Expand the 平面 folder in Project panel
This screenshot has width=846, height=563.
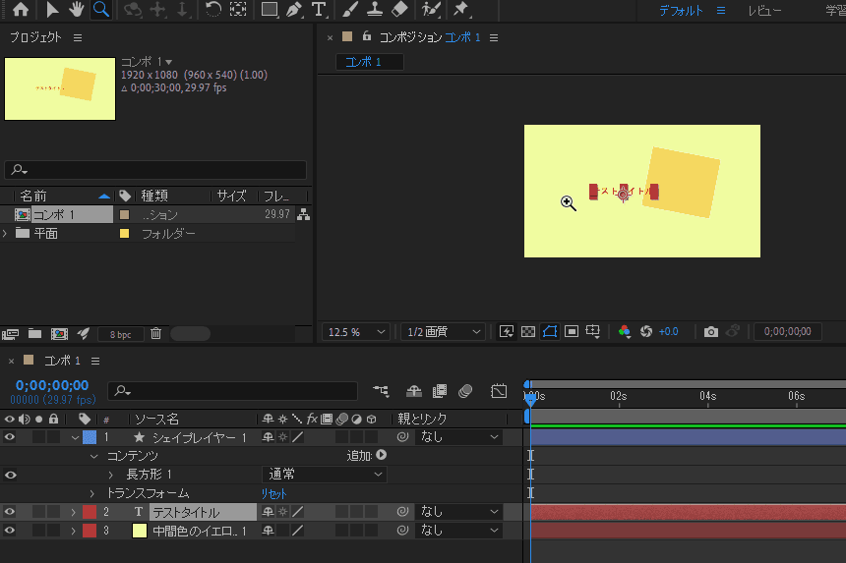[5, 233]
